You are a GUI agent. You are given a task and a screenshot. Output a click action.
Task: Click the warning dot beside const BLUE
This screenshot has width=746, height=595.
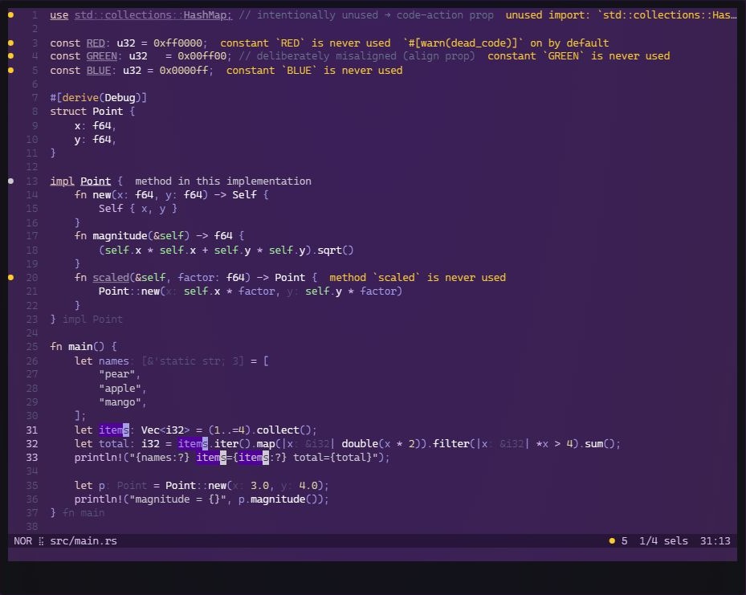pos(11,71)
